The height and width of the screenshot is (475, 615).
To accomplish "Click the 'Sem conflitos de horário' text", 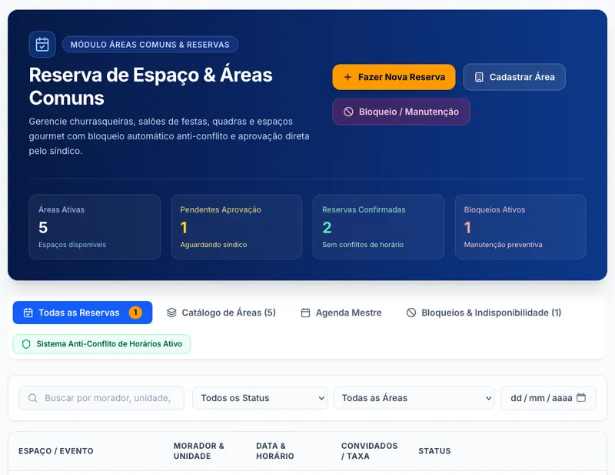I will [x=363, y=245].
